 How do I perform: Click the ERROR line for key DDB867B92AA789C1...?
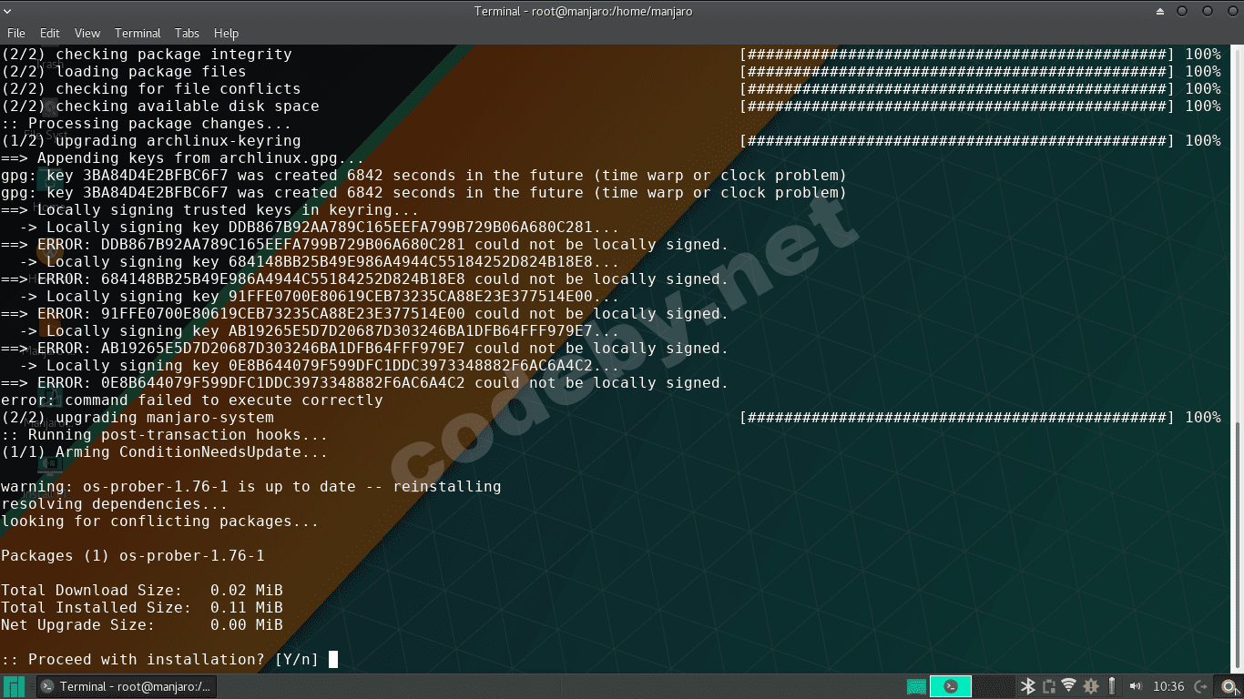pyautogui.click(x=365, y=244)
